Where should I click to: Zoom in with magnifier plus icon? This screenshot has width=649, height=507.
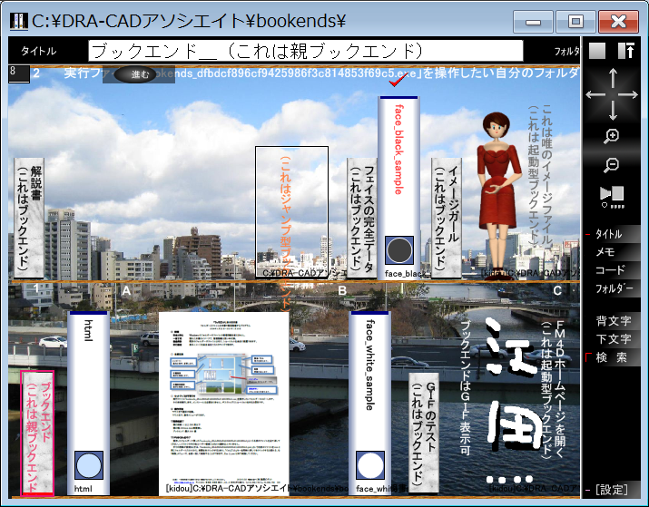(612, 136)
